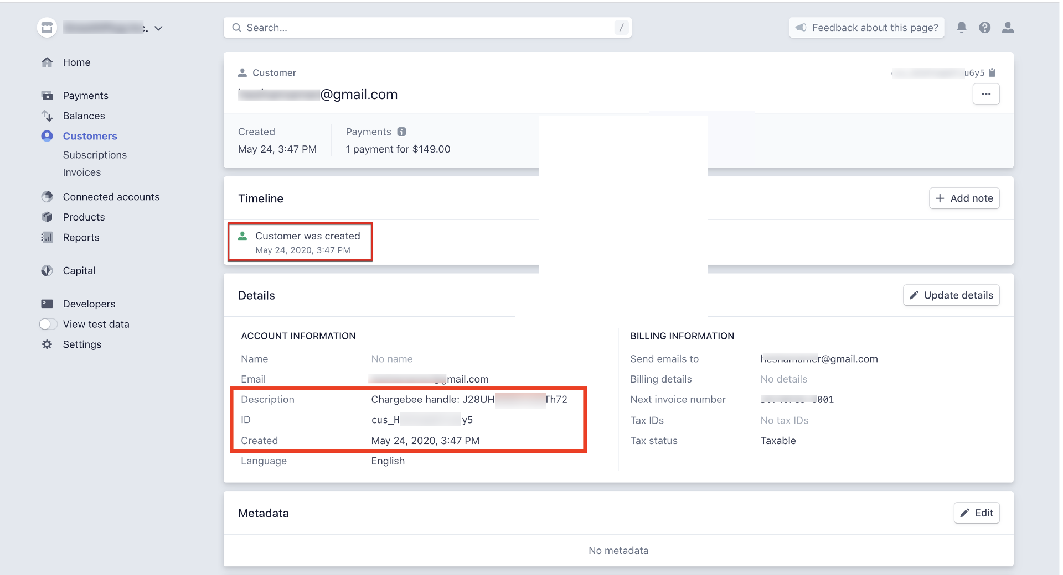Screen dimensions: 1063x575
Task: Click the notifications bell icon
Action: [962, 28]
